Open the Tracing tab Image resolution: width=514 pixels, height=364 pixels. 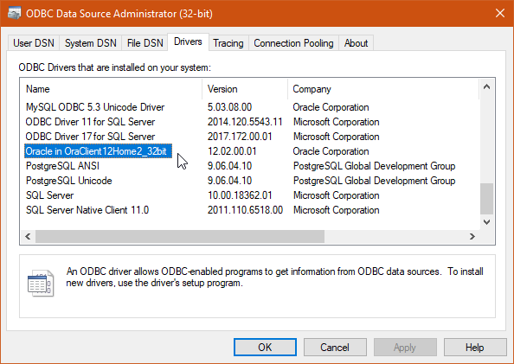tap(228, 43)
